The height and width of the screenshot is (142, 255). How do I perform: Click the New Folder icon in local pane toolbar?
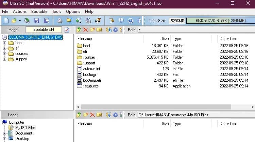[86, 115]
